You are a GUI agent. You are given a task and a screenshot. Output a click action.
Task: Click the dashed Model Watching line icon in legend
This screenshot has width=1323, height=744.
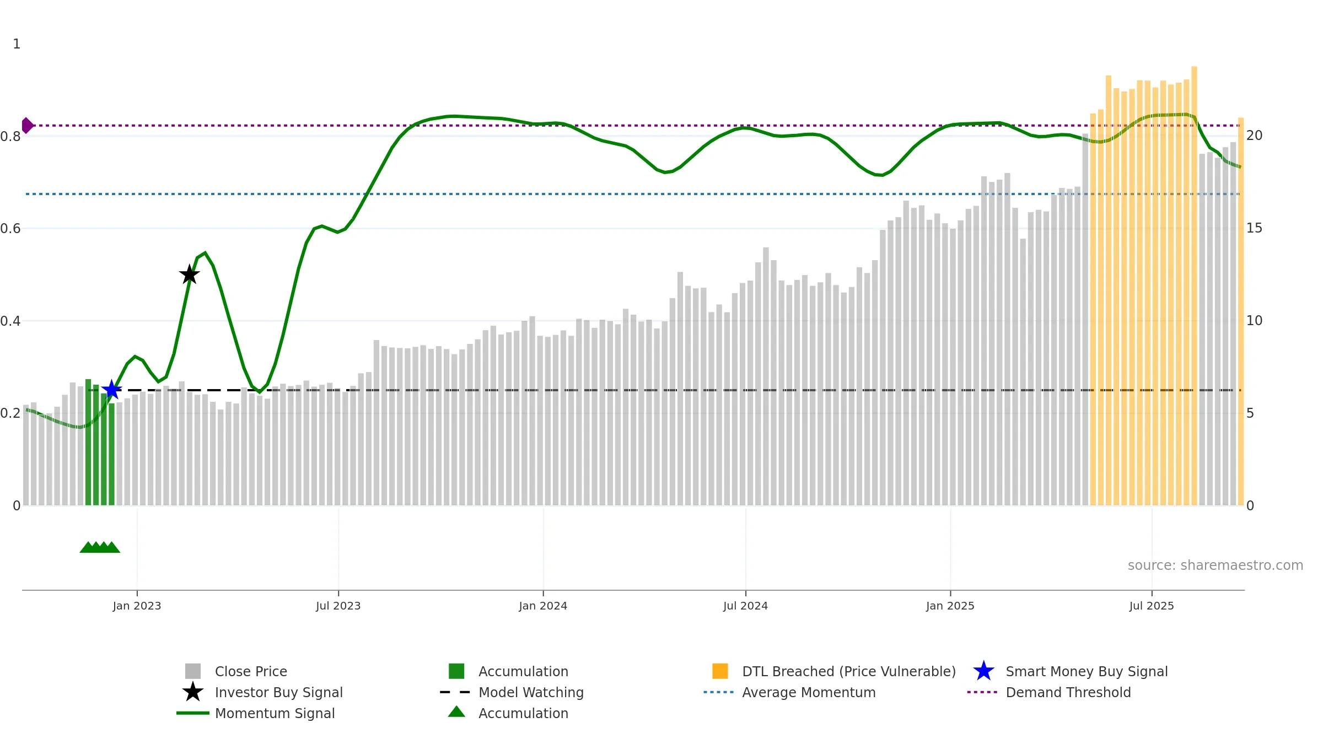click(455, 692)
